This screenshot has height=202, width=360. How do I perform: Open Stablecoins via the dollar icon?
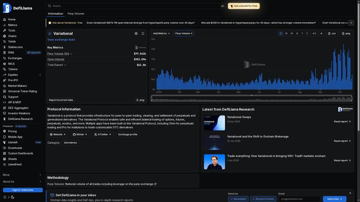[4, 47]
